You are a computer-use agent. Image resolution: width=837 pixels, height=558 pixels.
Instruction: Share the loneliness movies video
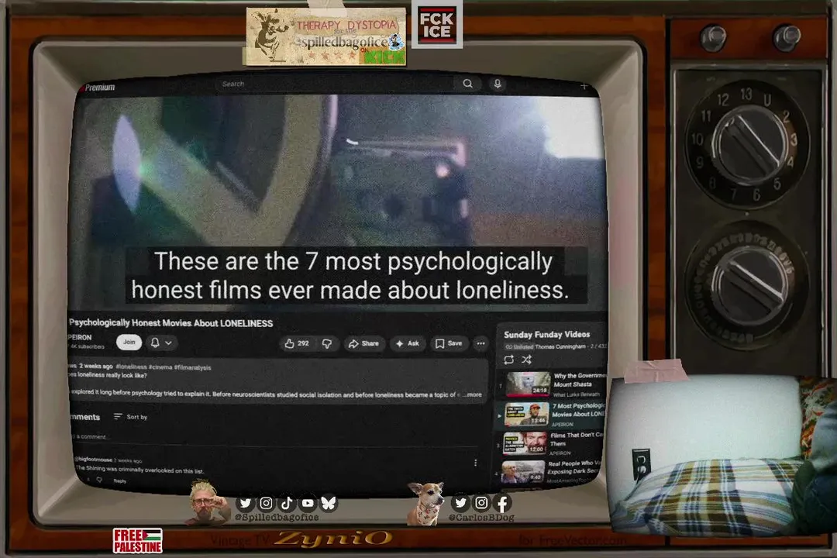tap(363, 343)
